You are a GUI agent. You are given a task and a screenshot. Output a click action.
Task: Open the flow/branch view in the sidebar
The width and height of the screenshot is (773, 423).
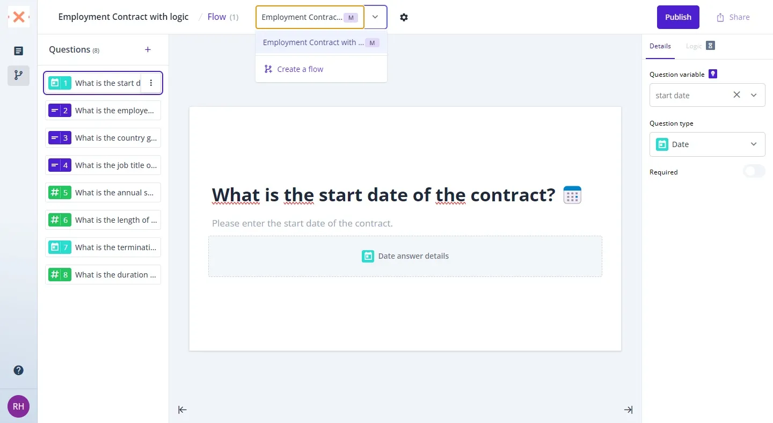[18, 76]
